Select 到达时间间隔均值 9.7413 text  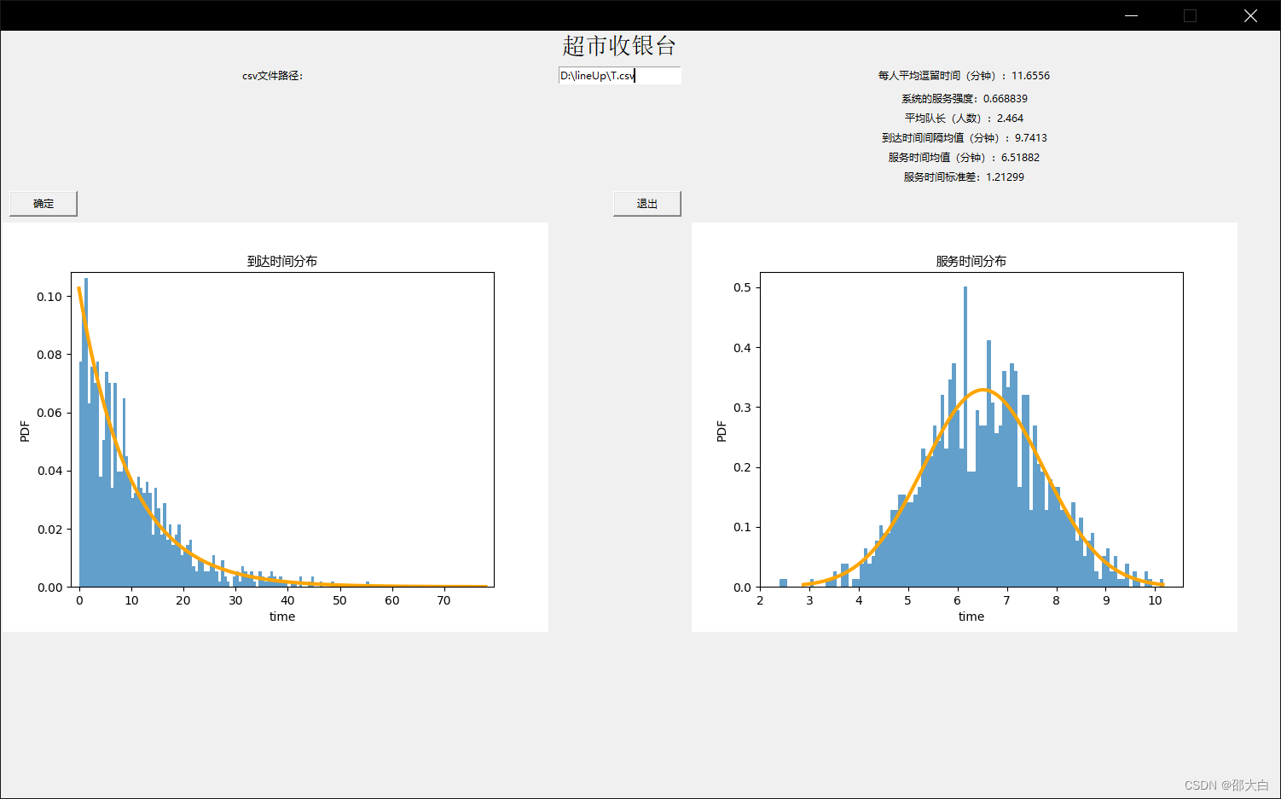tap(964, 138)
